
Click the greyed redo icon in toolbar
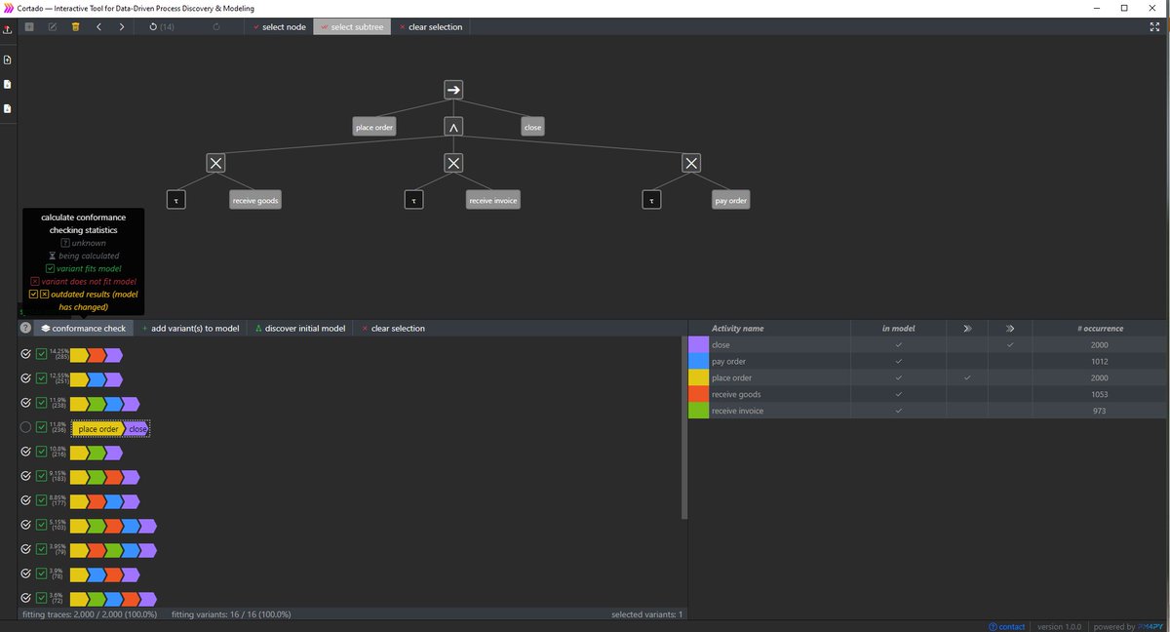click(x=215, y=27)
